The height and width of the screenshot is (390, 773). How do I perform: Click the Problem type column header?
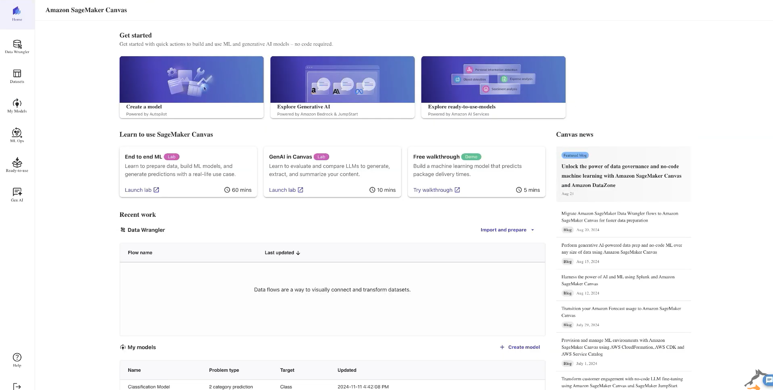point(224,370)
